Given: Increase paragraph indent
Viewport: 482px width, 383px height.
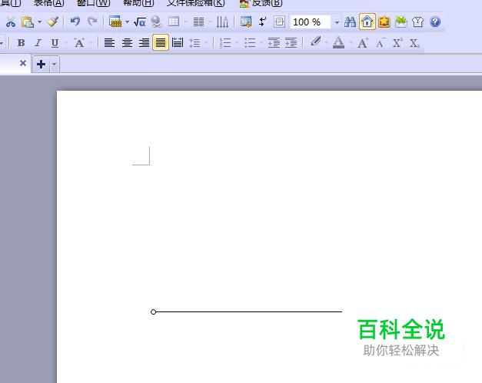Looking at the screenshot, I should [x=291, y=43].
